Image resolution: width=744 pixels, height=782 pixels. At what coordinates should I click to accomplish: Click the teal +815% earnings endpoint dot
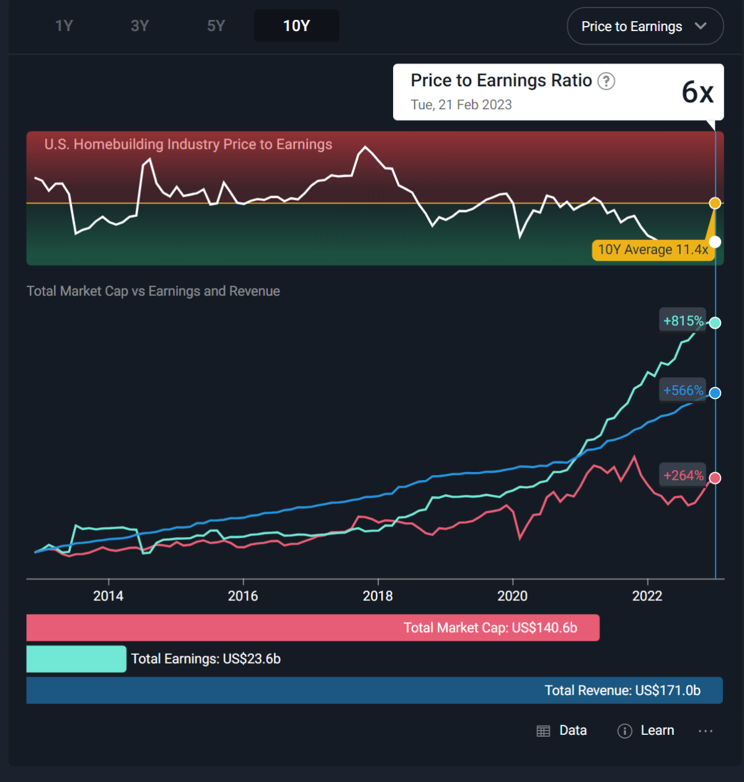click(x=715, y=322)
